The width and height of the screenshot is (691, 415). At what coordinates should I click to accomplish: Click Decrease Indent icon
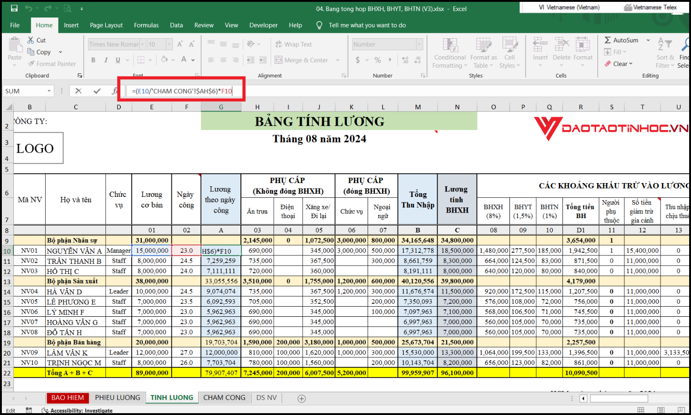pos(251,60)
